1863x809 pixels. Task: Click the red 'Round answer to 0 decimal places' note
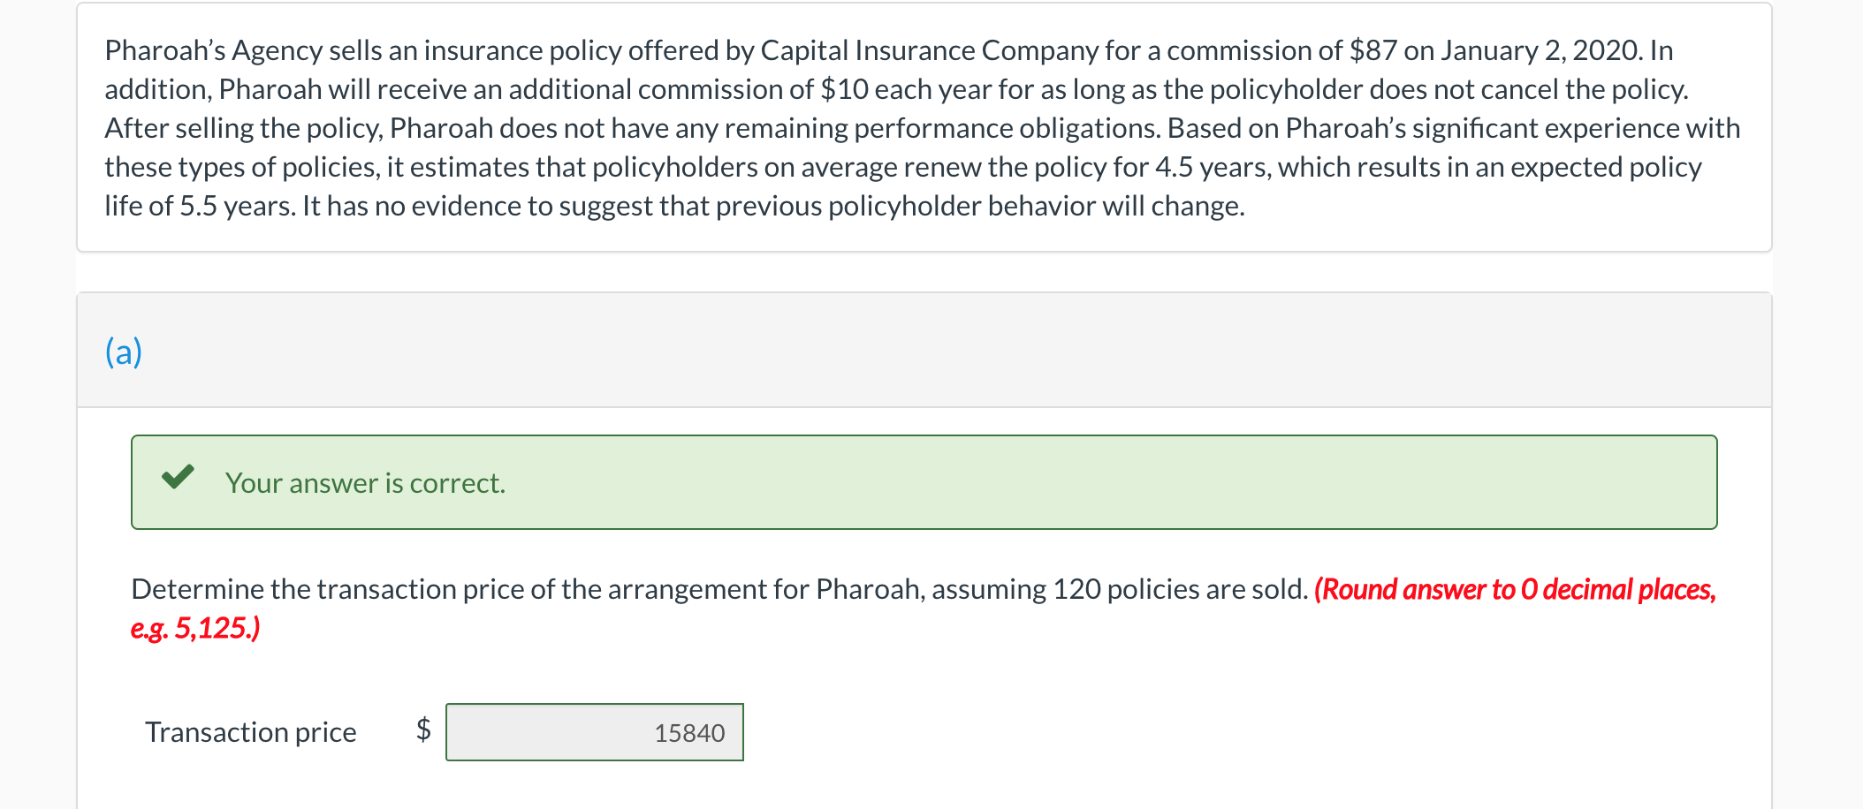coord(1514,589)
